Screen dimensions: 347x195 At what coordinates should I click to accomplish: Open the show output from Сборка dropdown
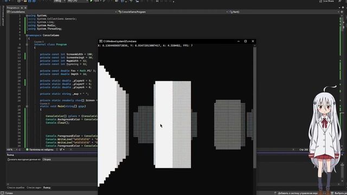pyautogui.click(x=69, y=159)
